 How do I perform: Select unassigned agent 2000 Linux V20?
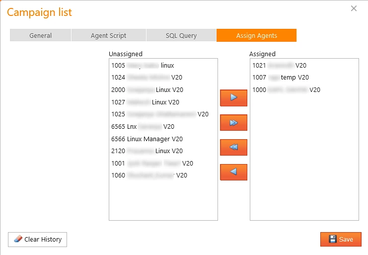point(163,89)
